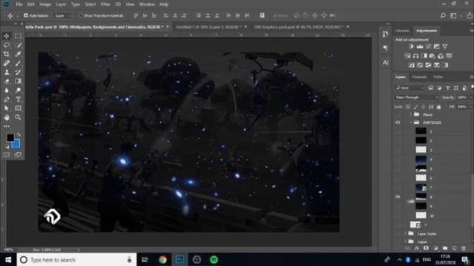Toggle the Auto-Select checkbox
Viewport: 474px width, 266px height.
coord(26,16)
